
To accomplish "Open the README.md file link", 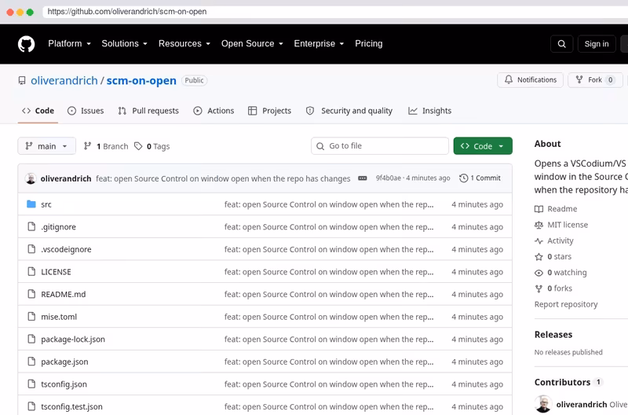I will [64, 294].
